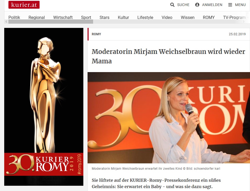Image resolution: width=250 pixels, height=191 pixels.
Task: Click the Mirjam Weichselbraun article photo
Action: coord(169,118)
